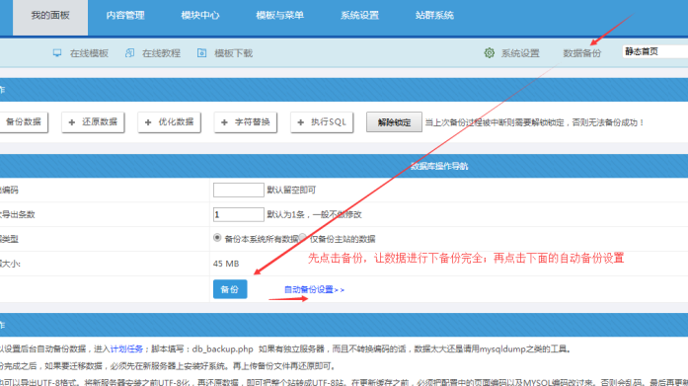This screenshot has height=386, width=688.
Task: Click the 模板下载 icon
Action: [201, 53]
